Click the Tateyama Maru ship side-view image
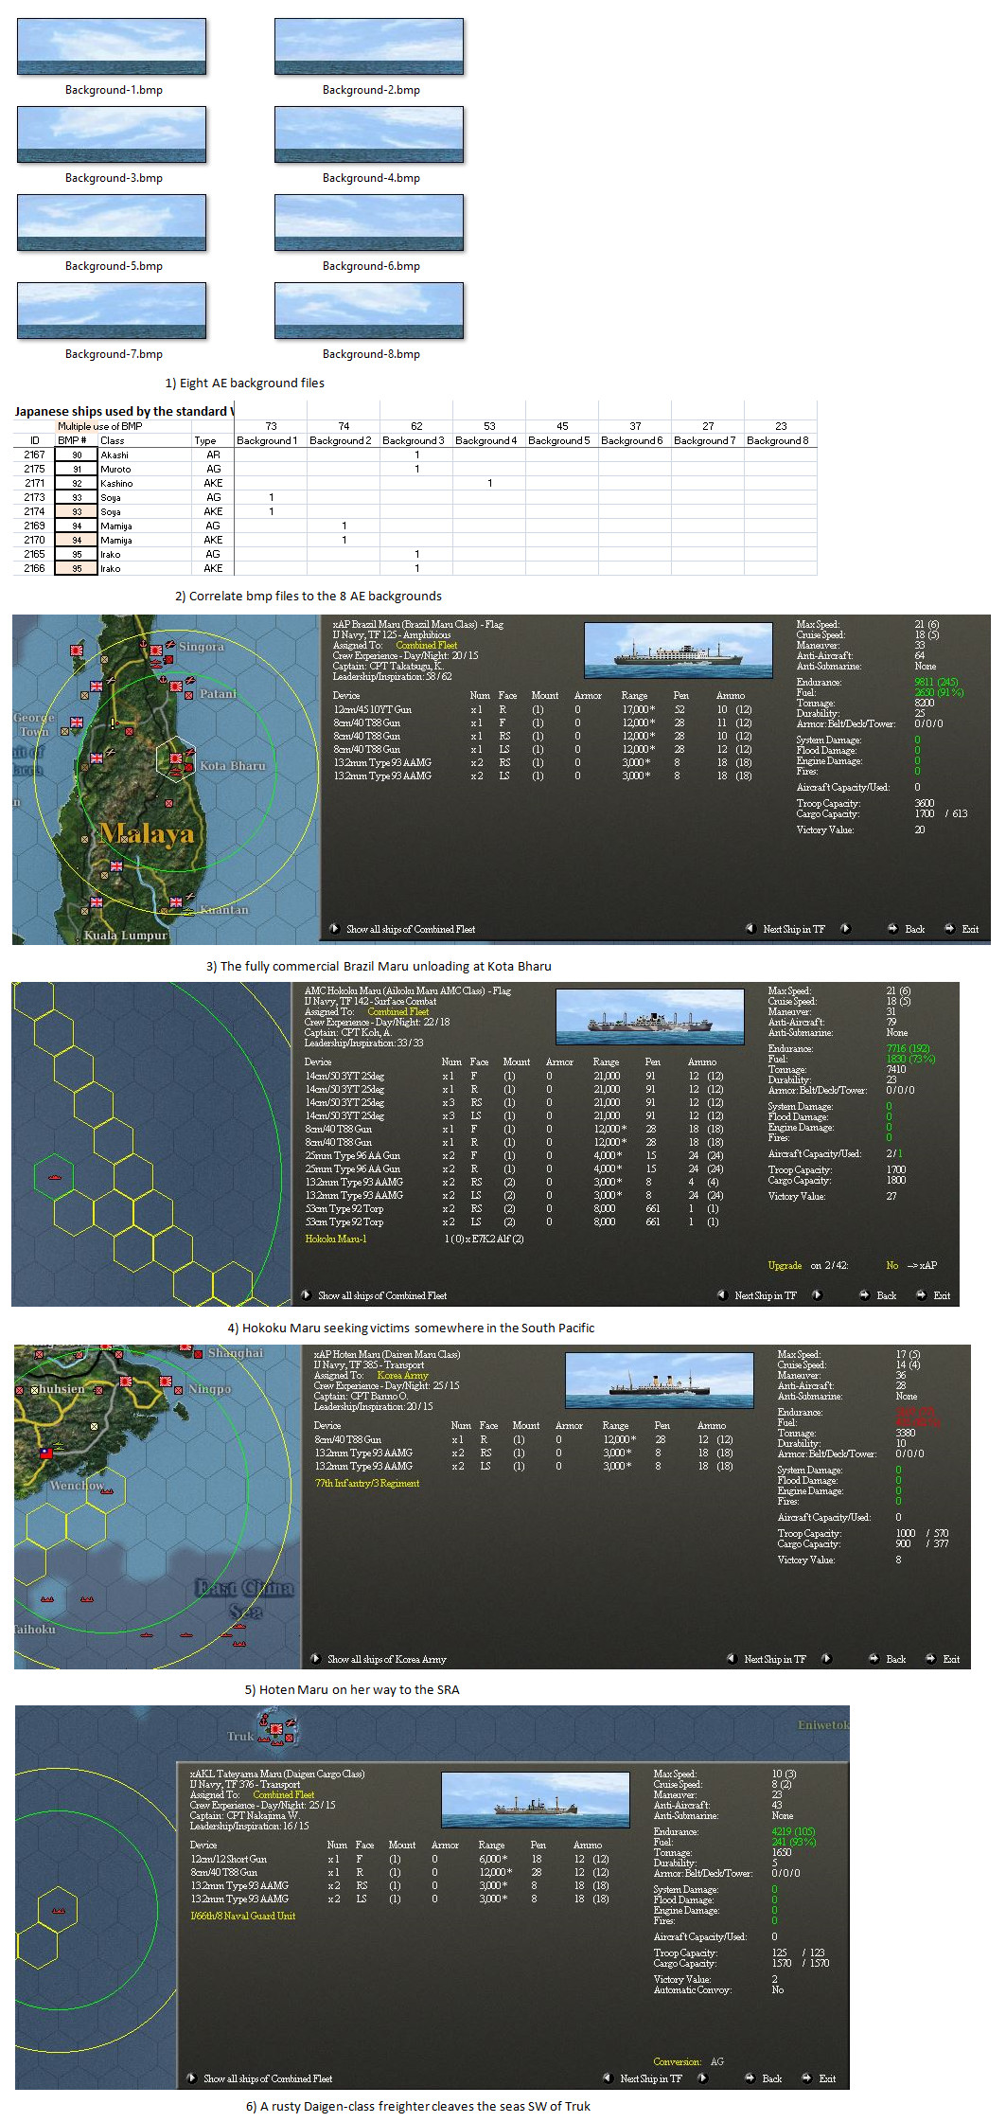1006x2122 pixels. coord(536,1799)
